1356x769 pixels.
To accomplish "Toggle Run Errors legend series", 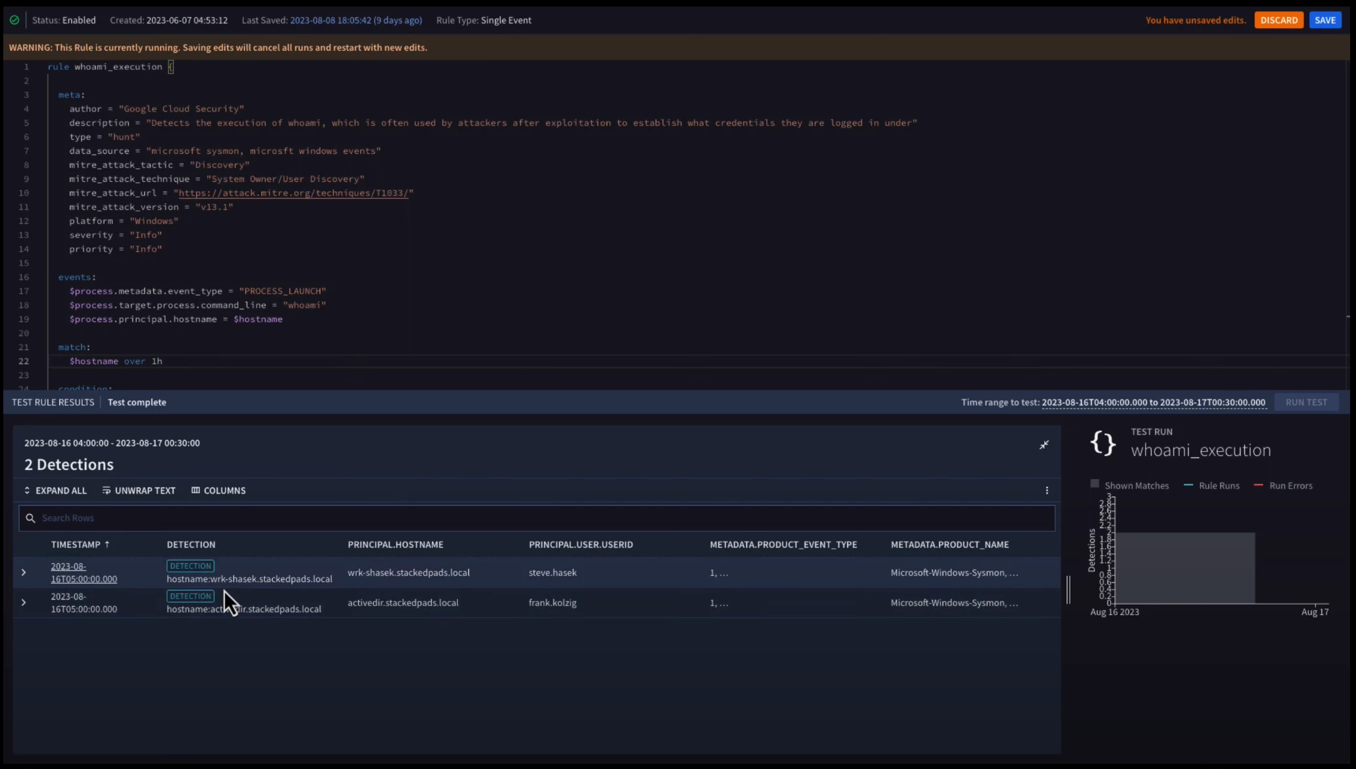I will [x=1283, y=486].
